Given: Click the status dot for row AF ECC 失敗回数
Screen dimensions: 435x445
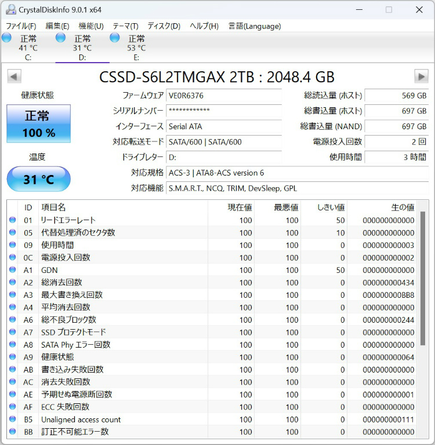Looking at the screenshot, I should 13,407.
